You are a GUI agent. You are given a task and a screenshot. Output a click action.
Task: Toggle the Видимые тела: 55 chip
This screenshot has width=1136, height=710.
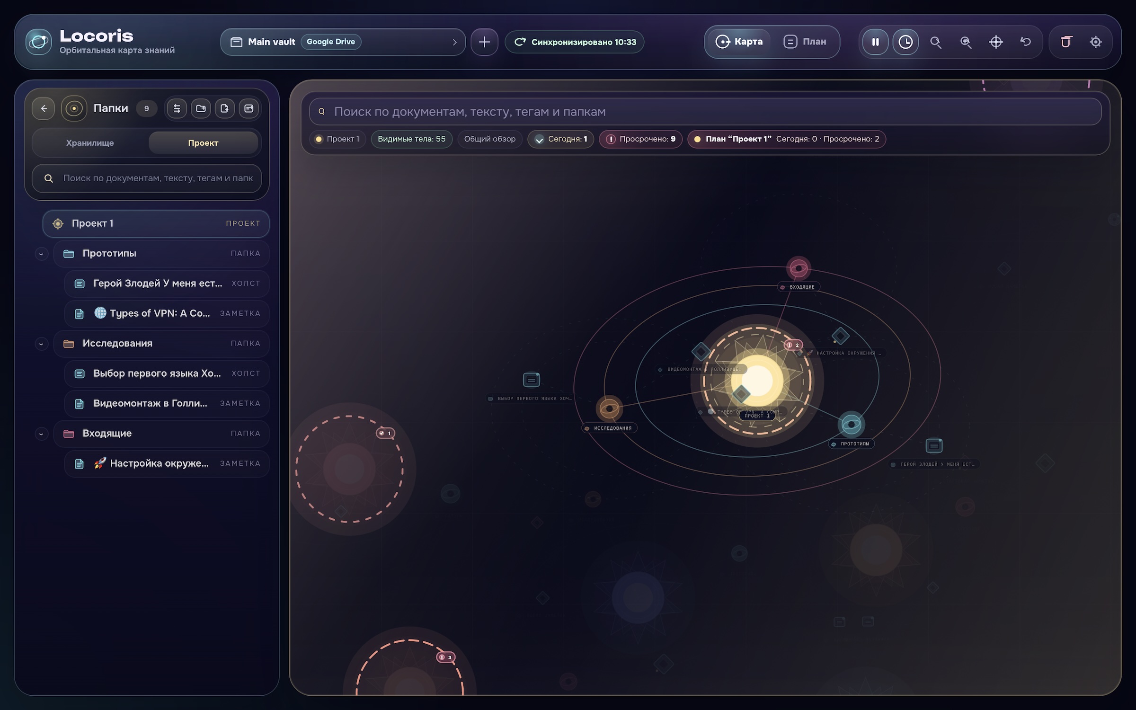pos(412,139)
